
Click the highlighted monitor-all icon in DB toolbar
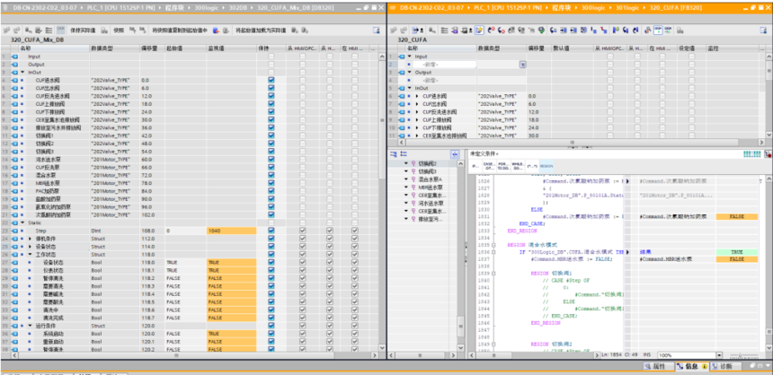60,31
